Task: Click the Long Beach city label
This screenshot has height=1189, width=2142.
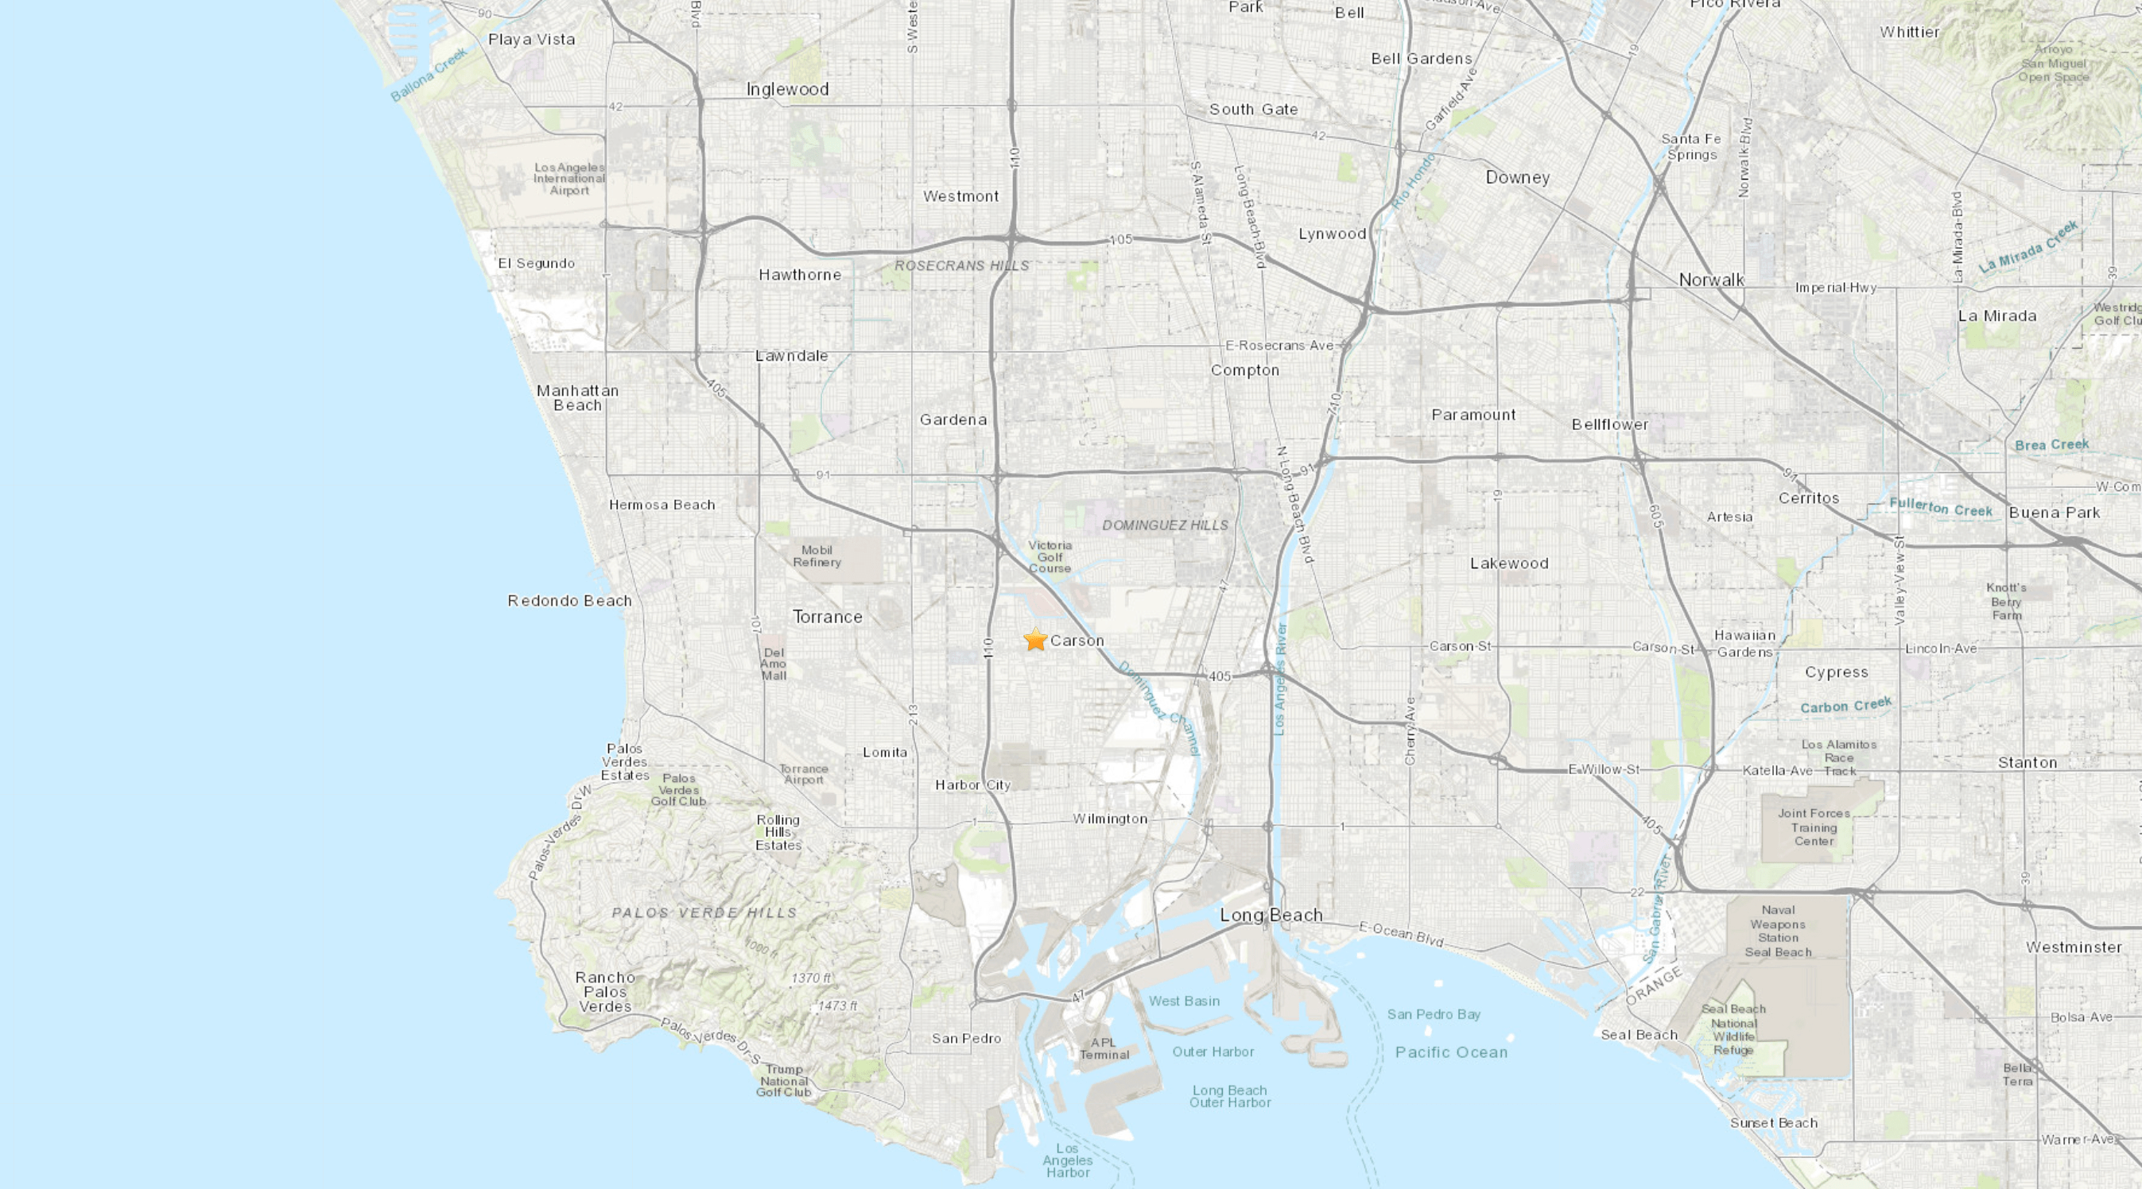Action: (x=1271, y=916)
